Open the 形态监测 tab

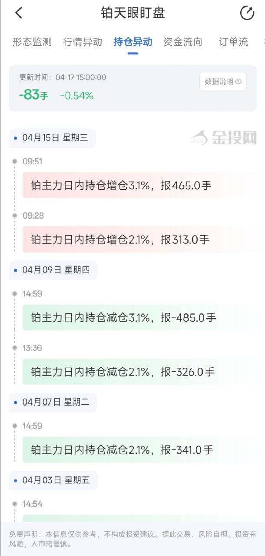(31, 42)
